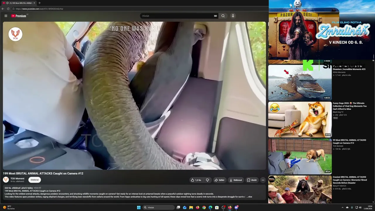View site info icon in the address bar
Viewport: 375px width, 211px height.
point(13,9)
